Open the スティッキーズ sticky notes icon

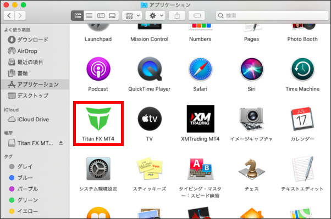click(150, 168)
